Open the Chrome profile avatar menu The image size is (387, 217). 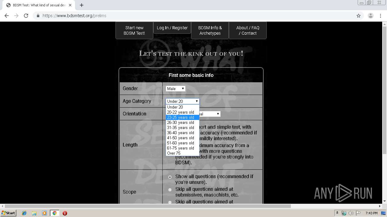pyautogui.click(x=370, y=16)
